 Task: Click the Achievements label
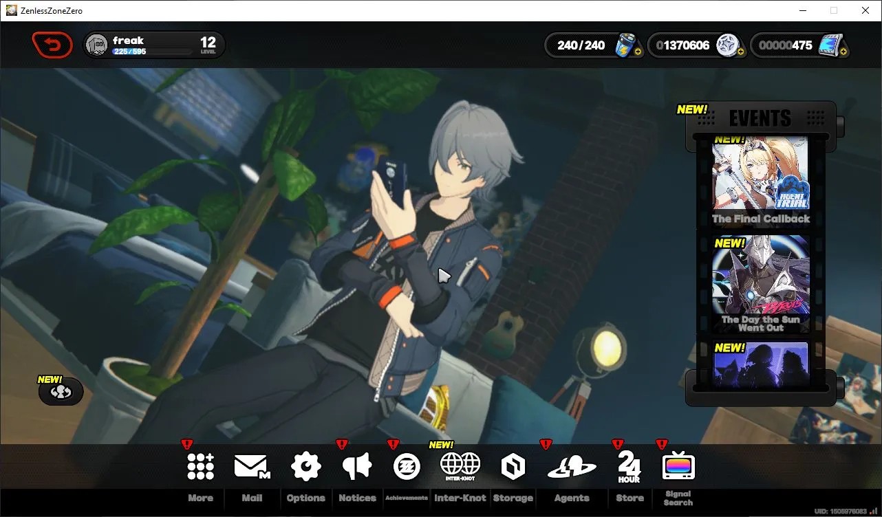407,498
